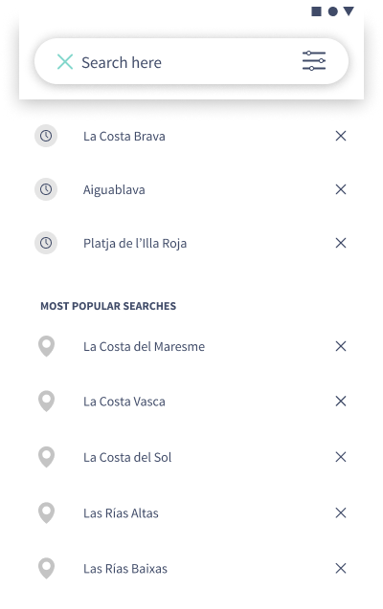The width and height of the screenshot is (383, 609).
Task: Click clock icon beside Platja de l'Illa Roja
Action: click(46, 243)
